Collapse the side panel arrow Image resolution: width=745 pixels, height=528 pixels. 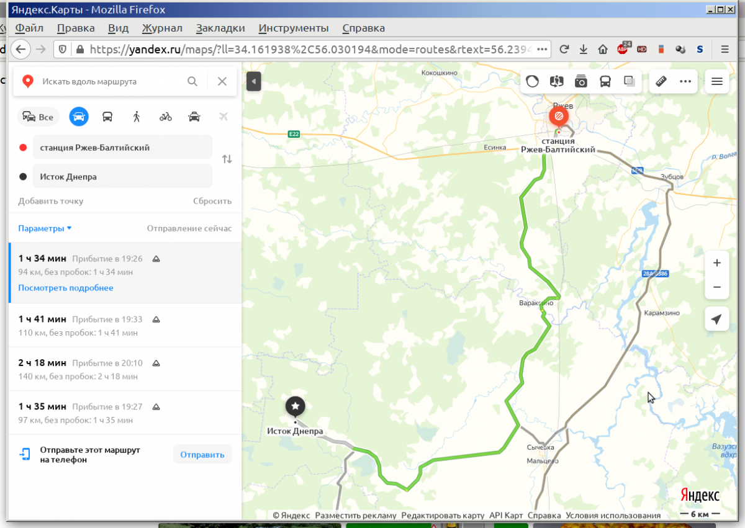coord(253,81)
